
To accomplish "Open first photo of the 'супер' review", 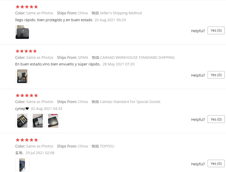I will coord(22,121).
